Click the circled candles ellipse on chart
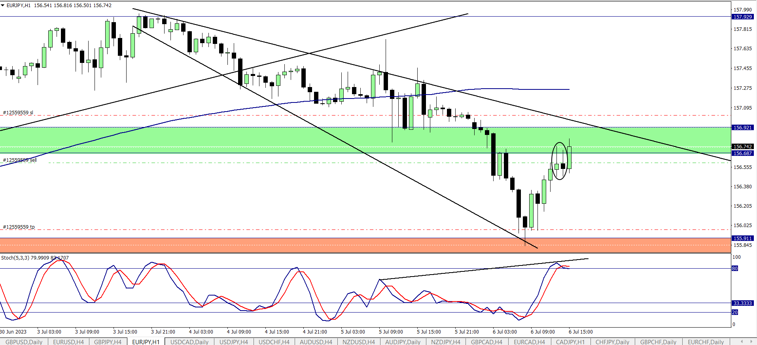This screenshot has height=345, width=757. (x=560, y=161)
